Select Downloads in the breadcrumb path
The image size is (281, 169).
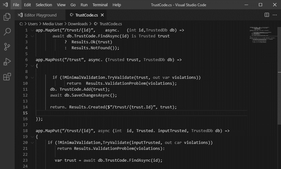tap(78, 24)
